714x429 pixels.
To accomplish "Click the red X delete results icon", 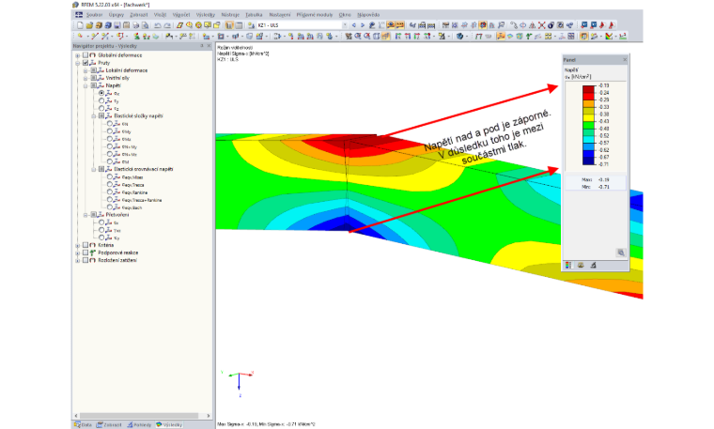I will 541,25.
